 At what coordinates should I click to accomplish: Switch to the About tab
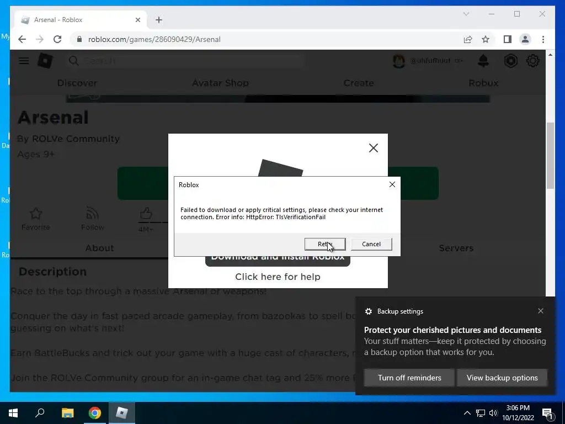pos(99,248)
